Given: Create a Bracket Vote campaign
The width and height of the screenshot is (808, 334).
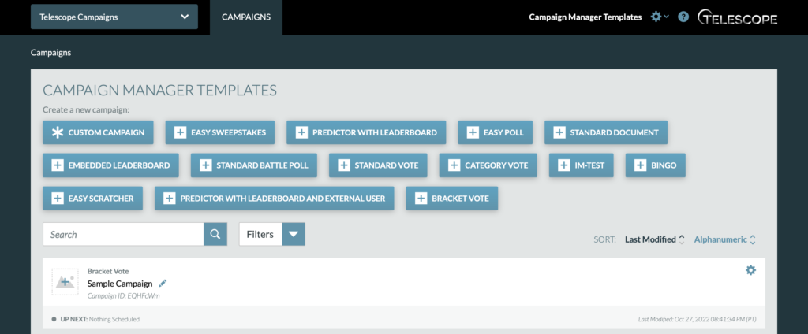Looking at the screenshot, I should tap(452, 199).
